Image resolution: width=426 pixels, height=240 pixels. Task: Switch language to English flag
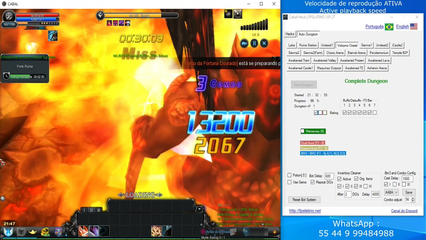[x=414, y=27]
